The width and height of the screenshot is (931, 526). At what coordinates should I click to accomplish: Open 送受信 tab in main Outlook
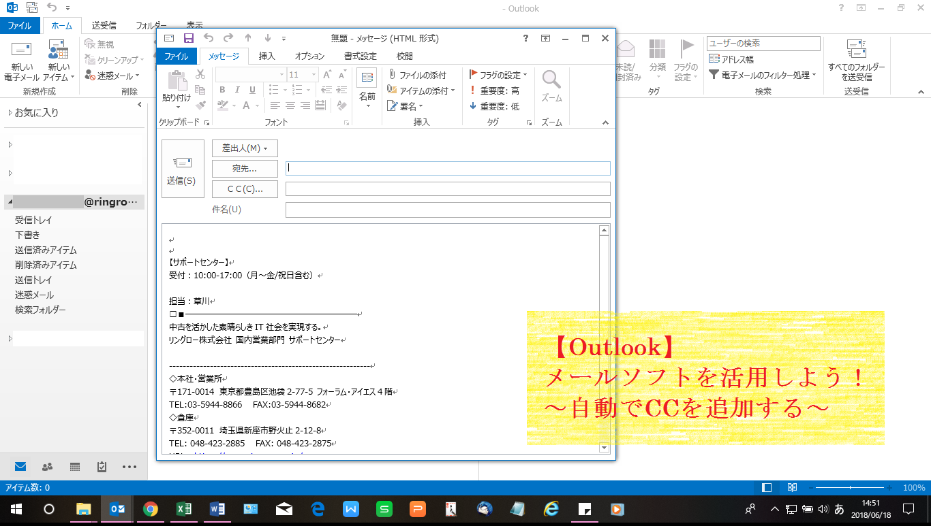tap(104, 26)
